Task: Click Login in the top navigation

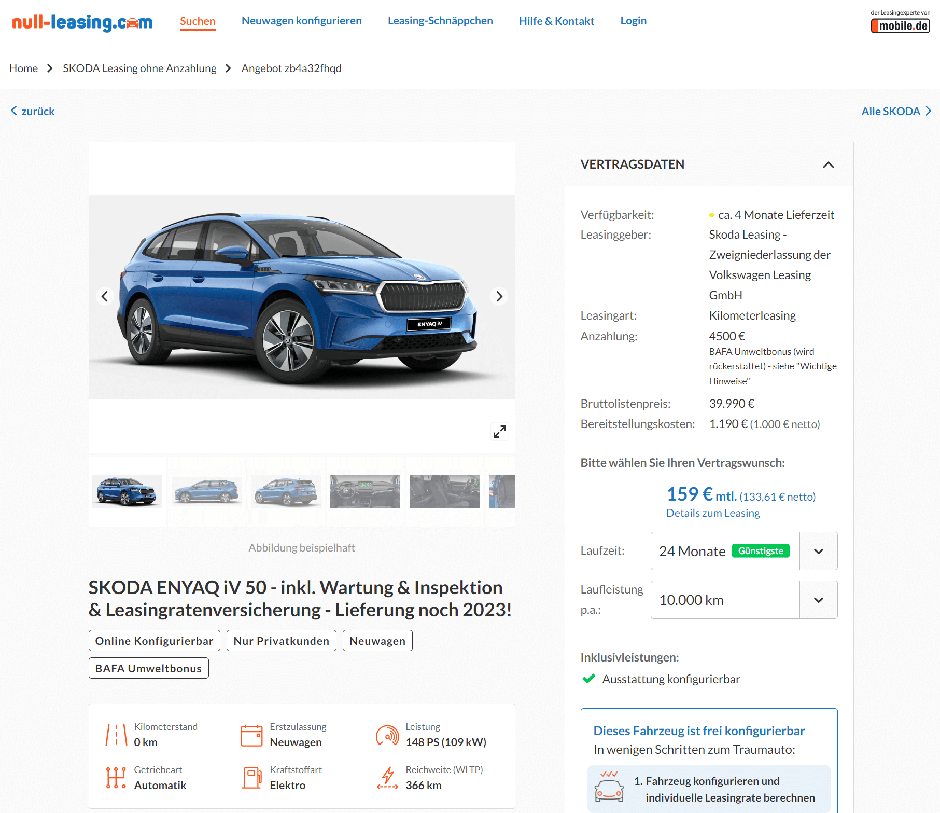Action: 633,21
